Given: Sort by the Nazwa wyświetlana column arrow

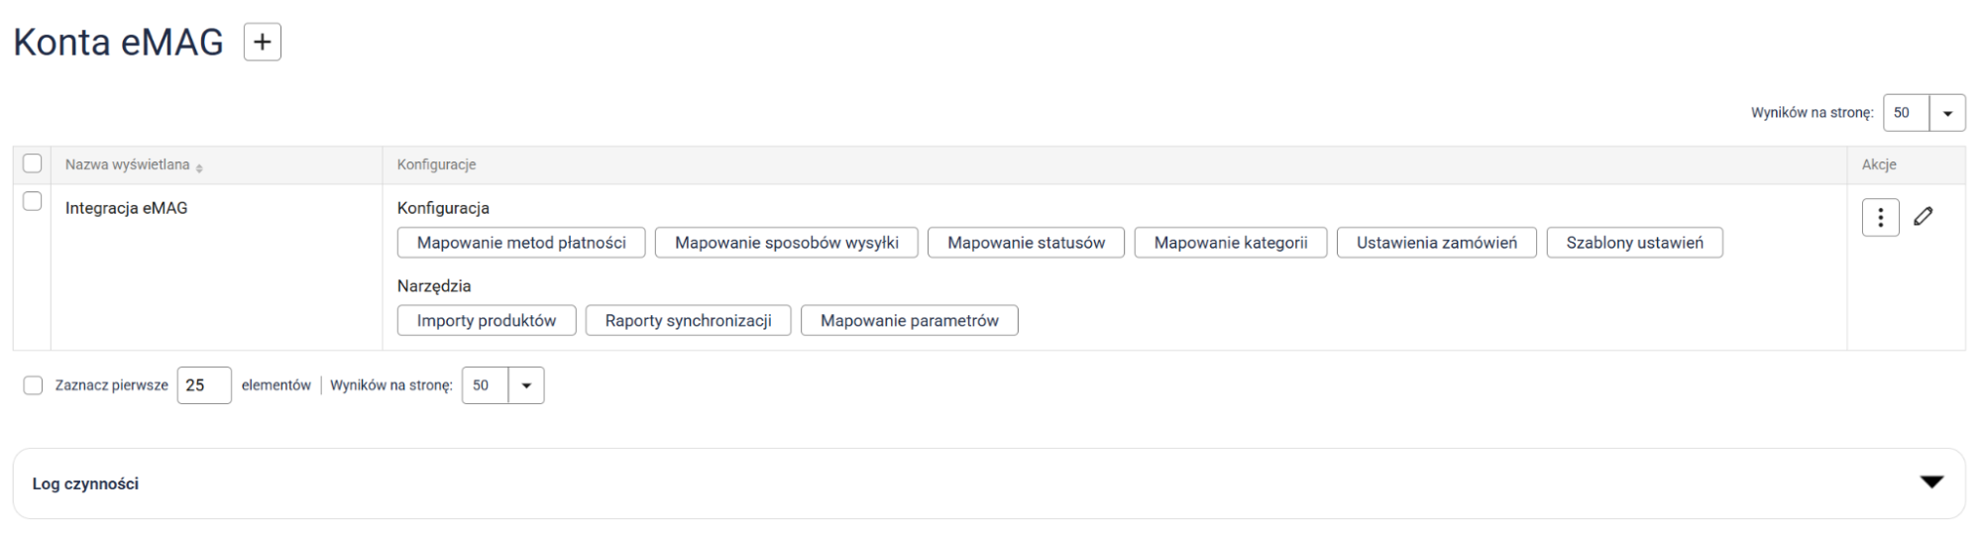Looking at the screenshot, I should [x=199, y=168].
